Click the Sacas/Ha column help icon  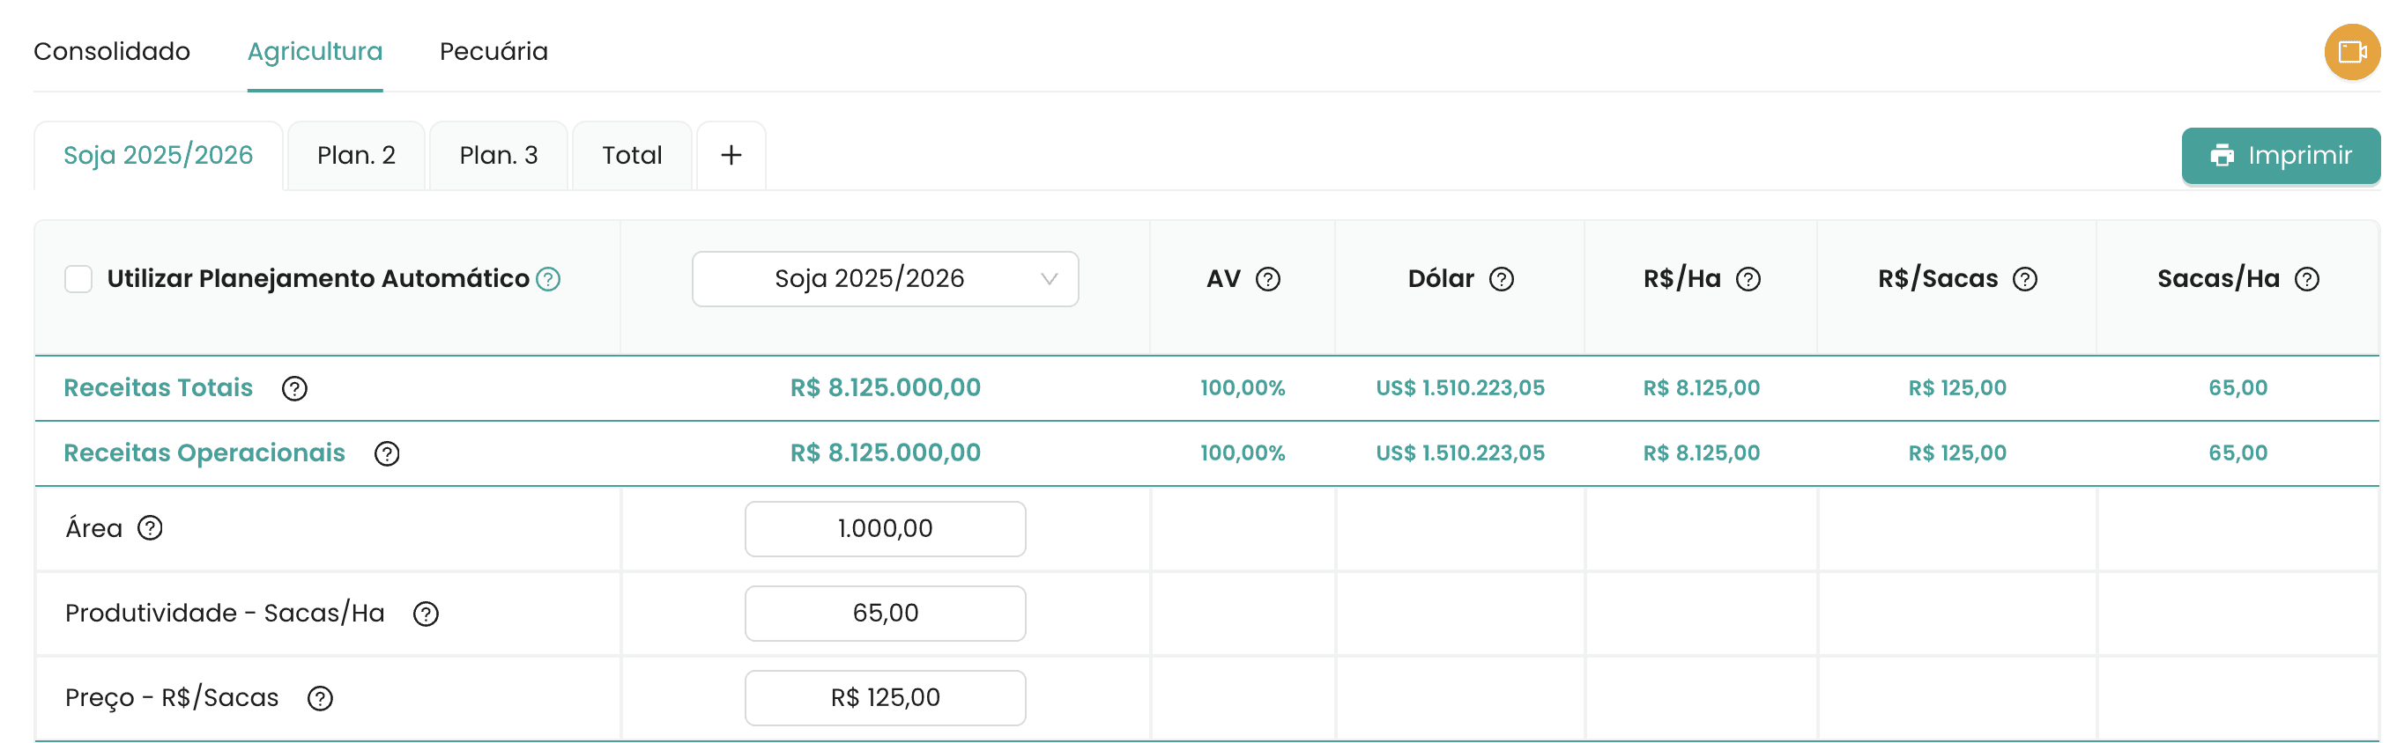click(2306, 279)
